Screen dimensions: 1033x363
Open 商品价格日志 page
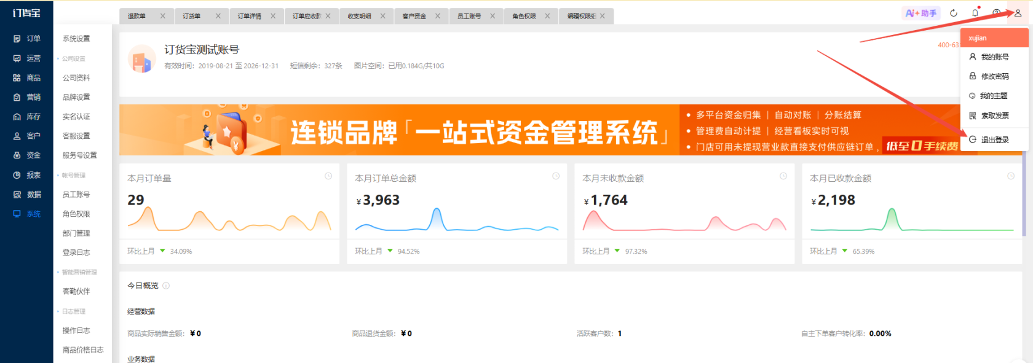(83, 350)
